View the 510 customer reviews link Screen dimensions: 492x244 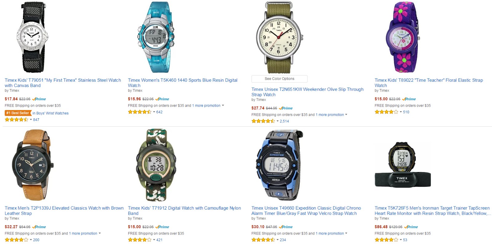click(x=406, y=112)
